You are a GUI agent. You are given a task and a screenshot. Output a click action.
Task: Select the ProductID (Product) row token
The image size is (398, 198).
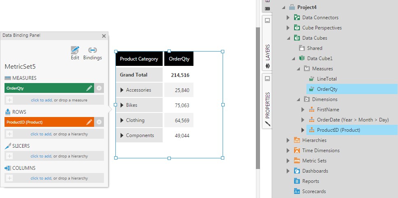tap(49, 122)
